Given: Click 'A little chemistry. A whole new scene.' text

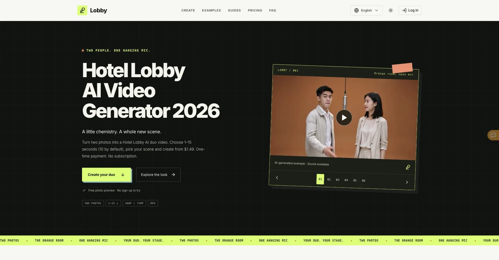Looking at the screenshot, I should [x=122, y=132].
